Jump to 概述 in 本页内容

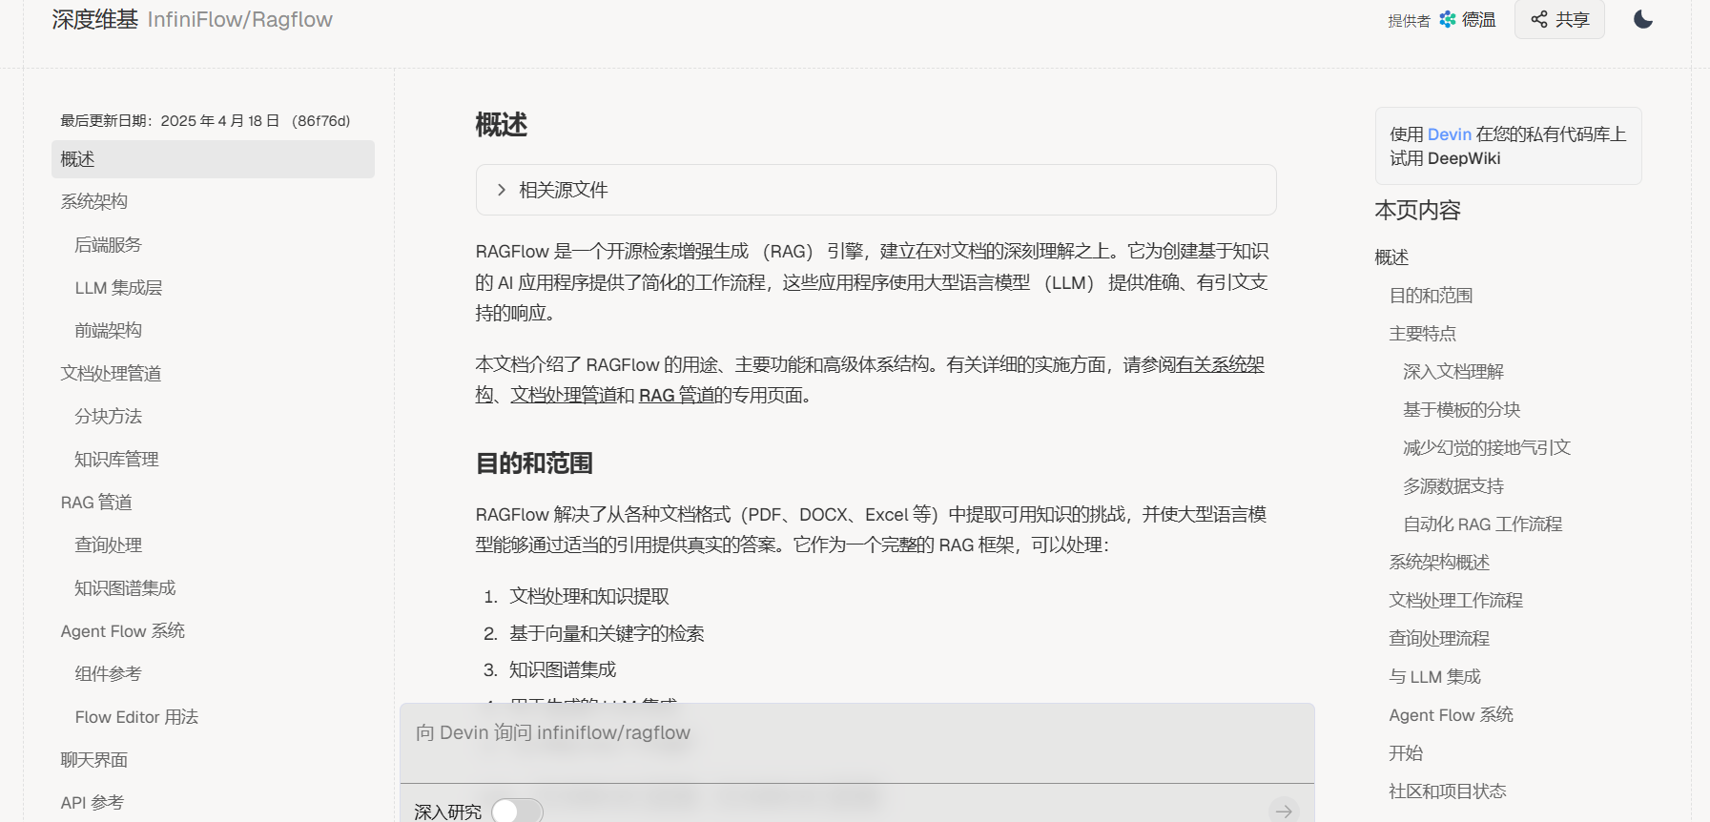point(1391,257)
